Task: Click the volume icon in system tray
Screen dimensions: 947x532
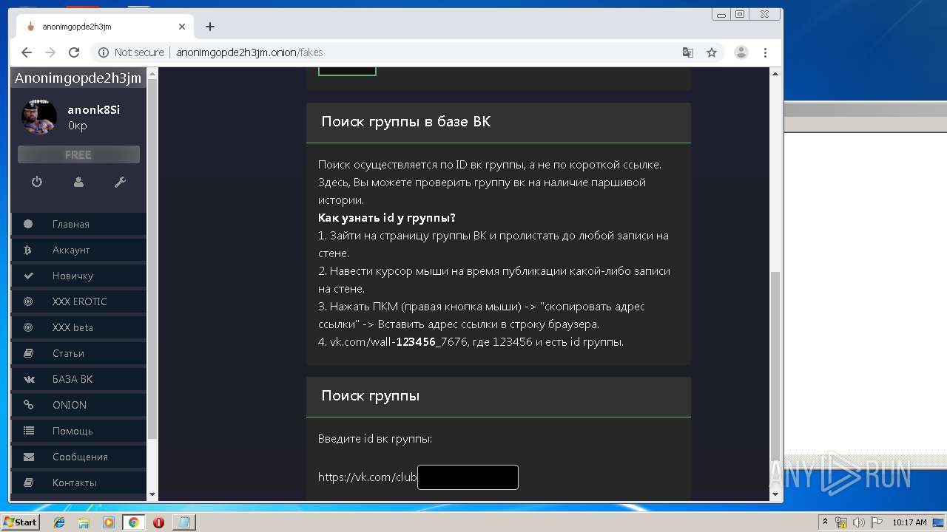Action: click(x=859, y=522)
